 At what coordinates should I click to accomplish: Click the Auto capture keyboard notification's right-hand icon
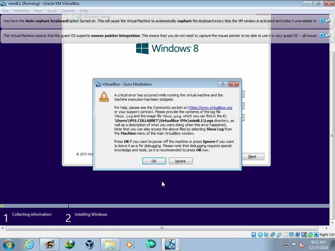(x=328, y=21)
